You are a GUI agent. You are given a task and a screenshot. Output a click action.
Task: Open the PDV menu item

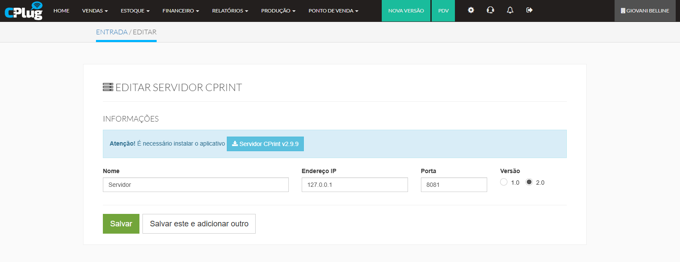coord(443,11)
